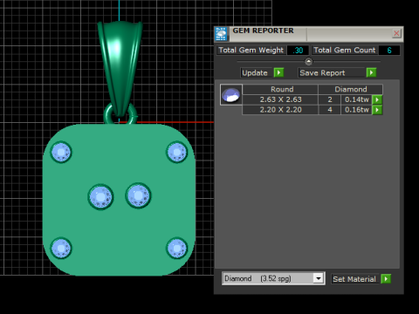
Task: Click green arrow beside 0.16tw row
Action: tap(377, 110)
